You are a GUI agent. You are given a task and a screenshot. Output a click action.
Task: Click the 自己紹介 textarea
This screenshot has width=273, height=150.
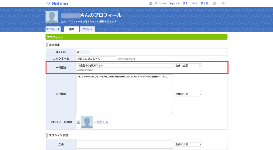(125, 94)
